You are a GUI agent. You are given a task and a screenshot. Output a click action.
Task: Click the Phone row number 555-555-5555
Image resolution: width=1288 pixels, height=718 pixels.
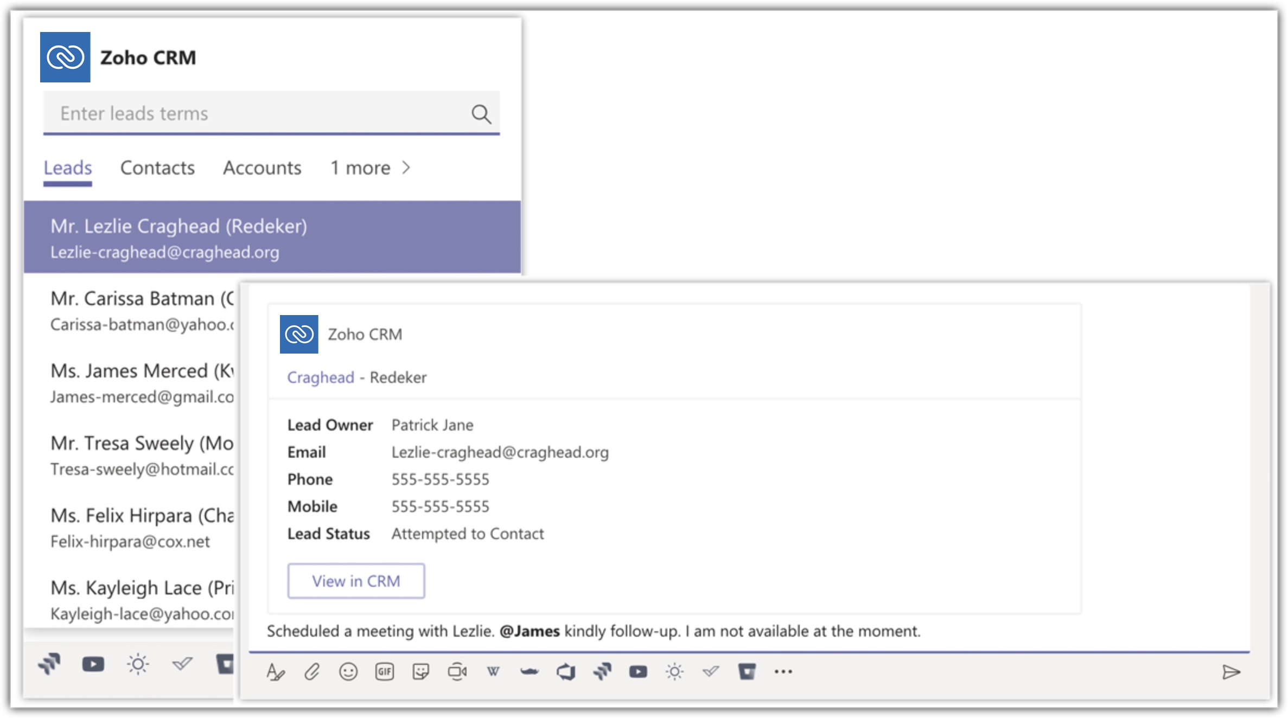point(441,479)
